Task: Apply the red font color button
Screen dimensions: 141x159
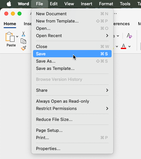Action: tap(123, 46)
